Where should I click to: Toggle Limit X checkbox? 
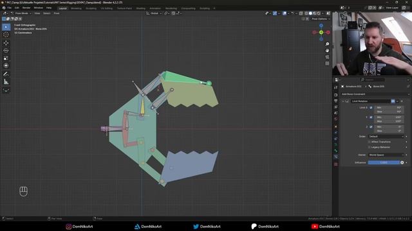[x=371, y=107]
